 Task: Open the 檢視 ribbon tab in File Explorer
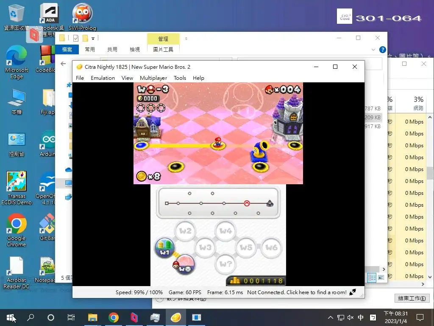tap(134, 49)
